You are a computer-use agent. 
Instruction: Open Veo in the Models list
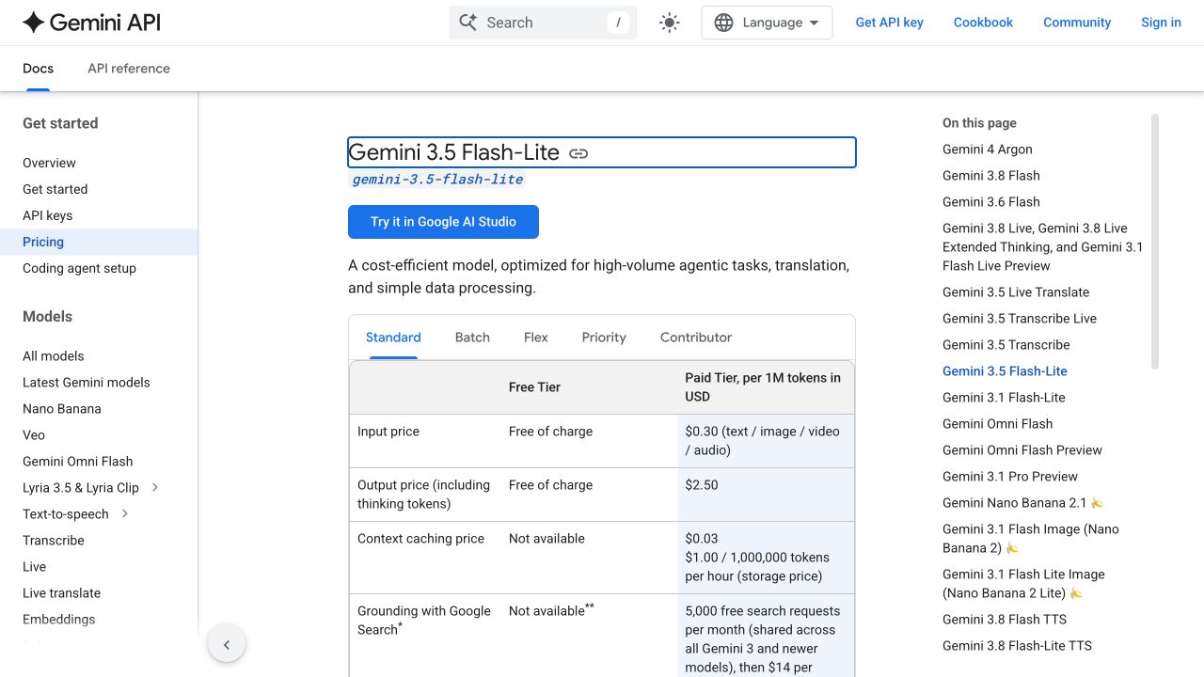click(34, 434)
